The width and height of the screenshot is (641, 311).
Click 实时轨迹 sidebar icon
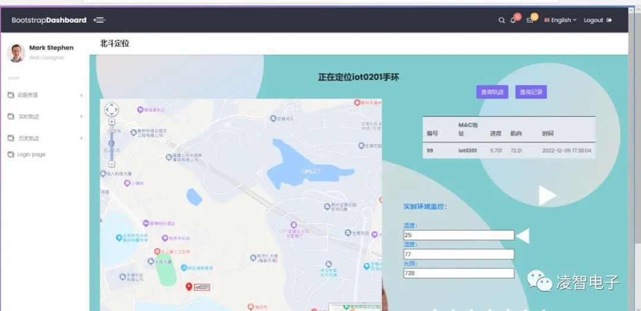tap(11, 116)
